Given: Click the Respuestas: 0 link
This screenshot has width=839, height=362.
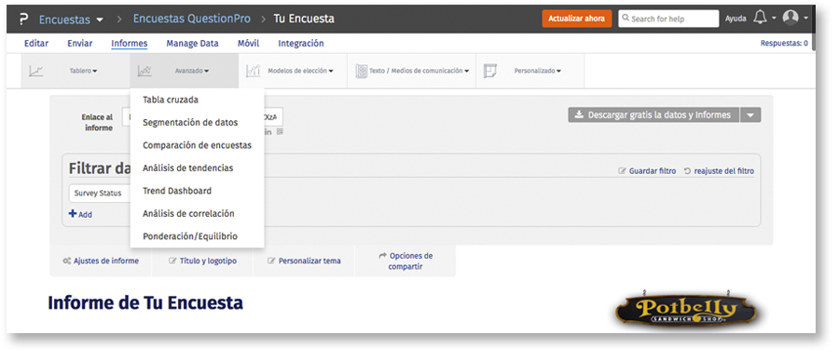Looking at the screenshot, I should click(784, 43).
